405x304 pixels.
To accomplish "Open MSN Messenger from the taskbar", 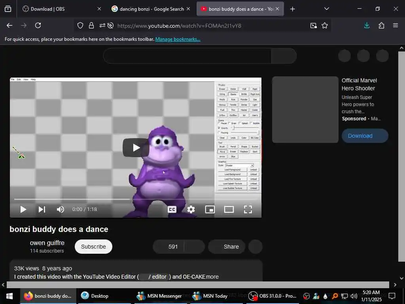I will coord(159,296).
